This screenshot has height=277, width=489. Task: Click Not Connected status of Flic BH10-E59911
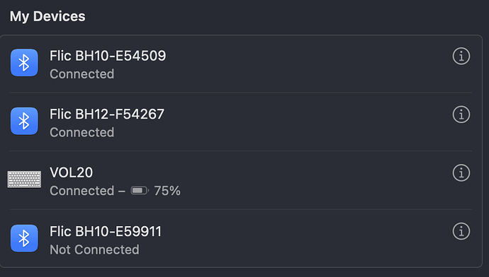pyautogui.click(x=94, y=249)
